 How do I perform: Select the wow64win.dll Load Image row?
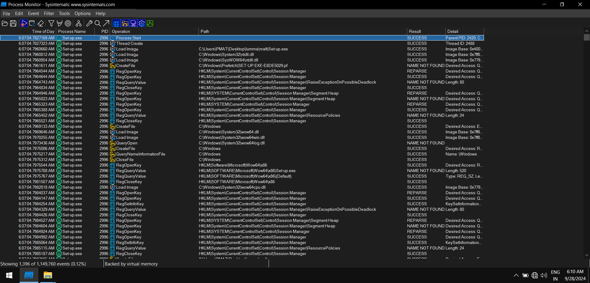[x=242, y=137]
